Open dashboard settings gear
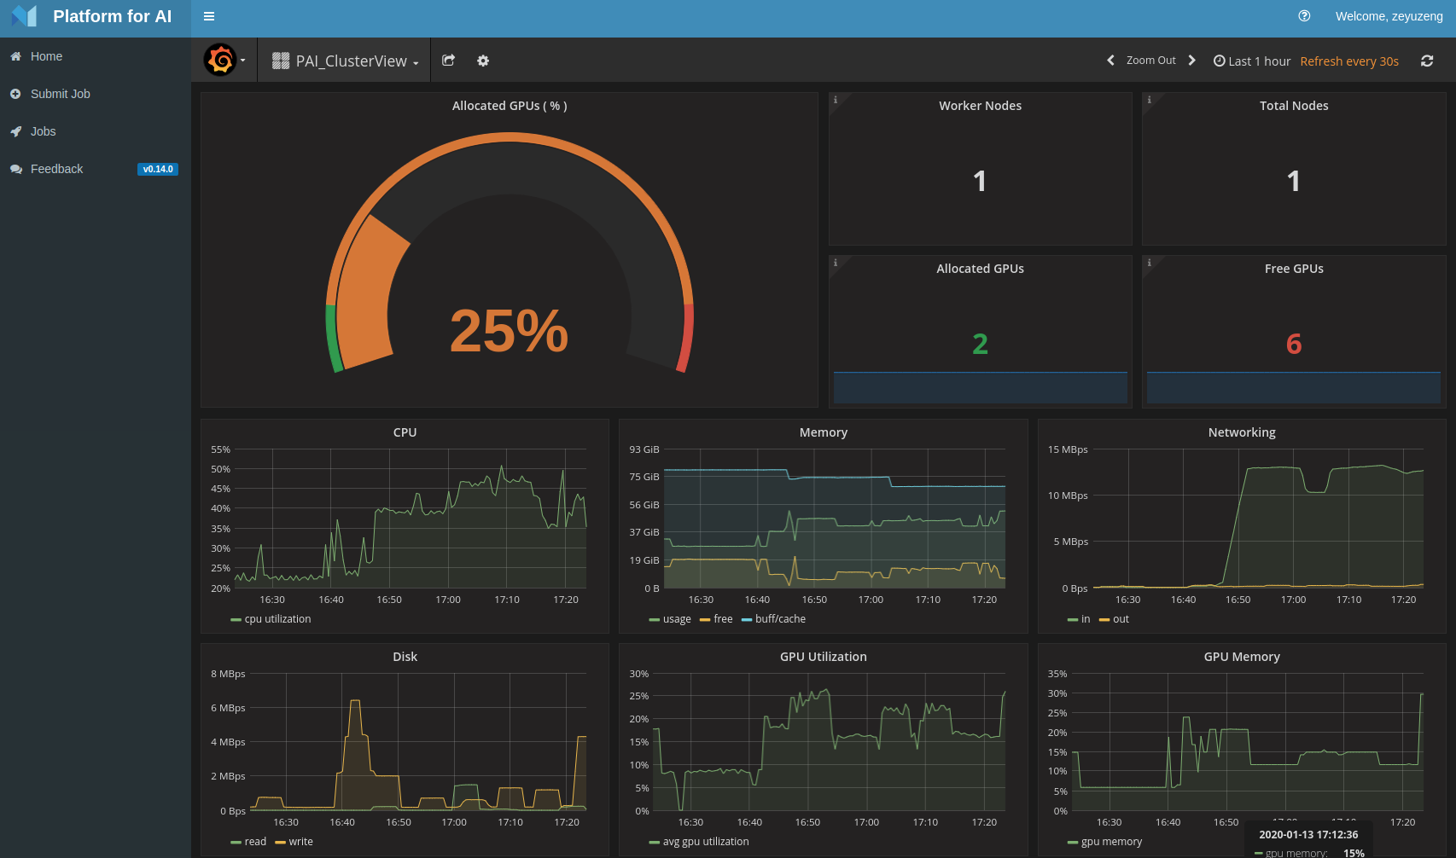Image resolution: width=1456 pixels, height=858 pixels. [x=482, y=60]
